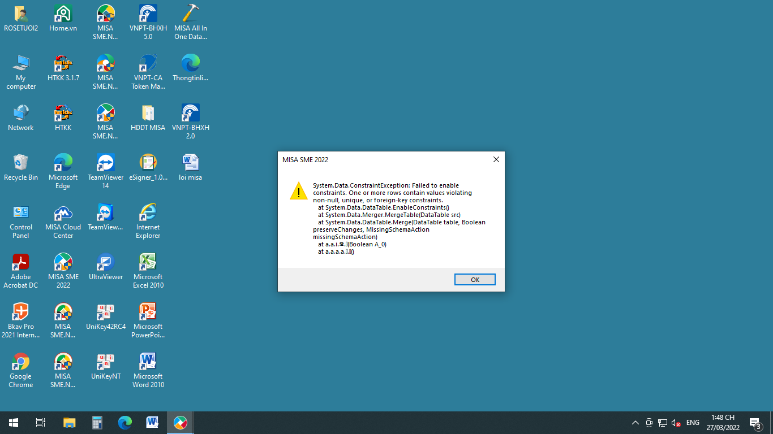Open the Meet Now tray icon
This screenshot has width=773, height=434.
click(x=649, y=423)
